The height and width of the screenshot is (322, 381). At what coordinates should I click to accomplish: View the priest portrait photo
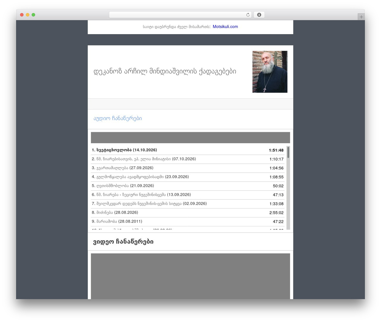[270, 72]
